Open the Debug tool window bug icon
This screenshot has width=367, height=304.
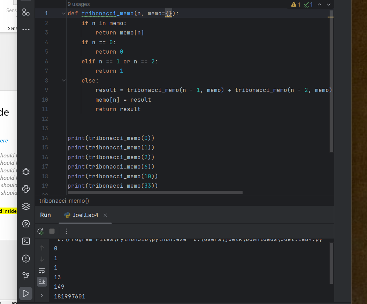click(x=26, y=172)
